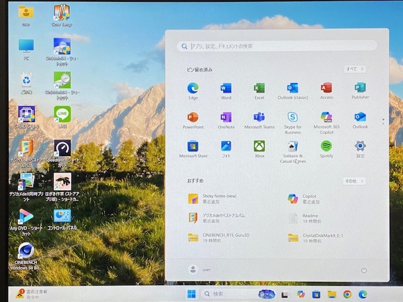
Task: Show all apps with すべて button
Action: click(x=355, y=69)
